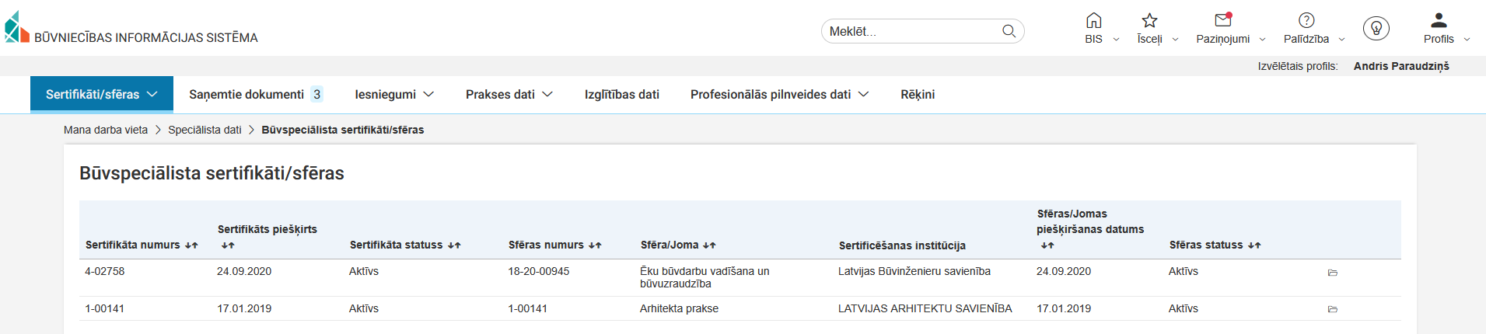Expand the Iesniegumi menu
The width and height of the screenshot is (1486, 334).
click(x=394, y=95)
